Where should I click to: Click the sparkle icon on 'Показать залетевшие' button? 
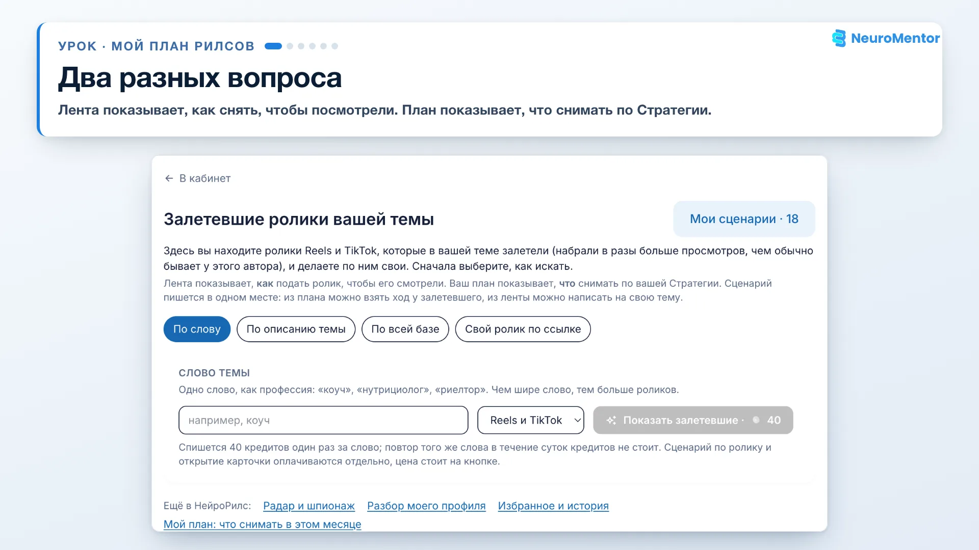click(x=611, y=420)
